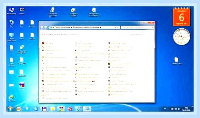Click the Control Panel search field
This screenshot has width=200, height=118.
[x=137, y=27]
